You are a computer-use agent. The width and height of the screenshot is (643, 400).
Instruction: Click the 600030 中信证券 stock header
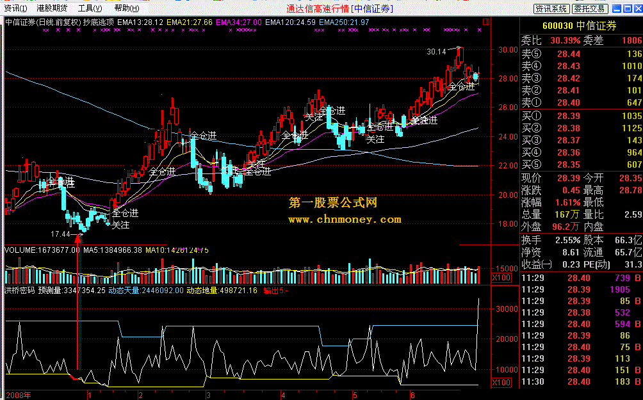click(579, 26)
